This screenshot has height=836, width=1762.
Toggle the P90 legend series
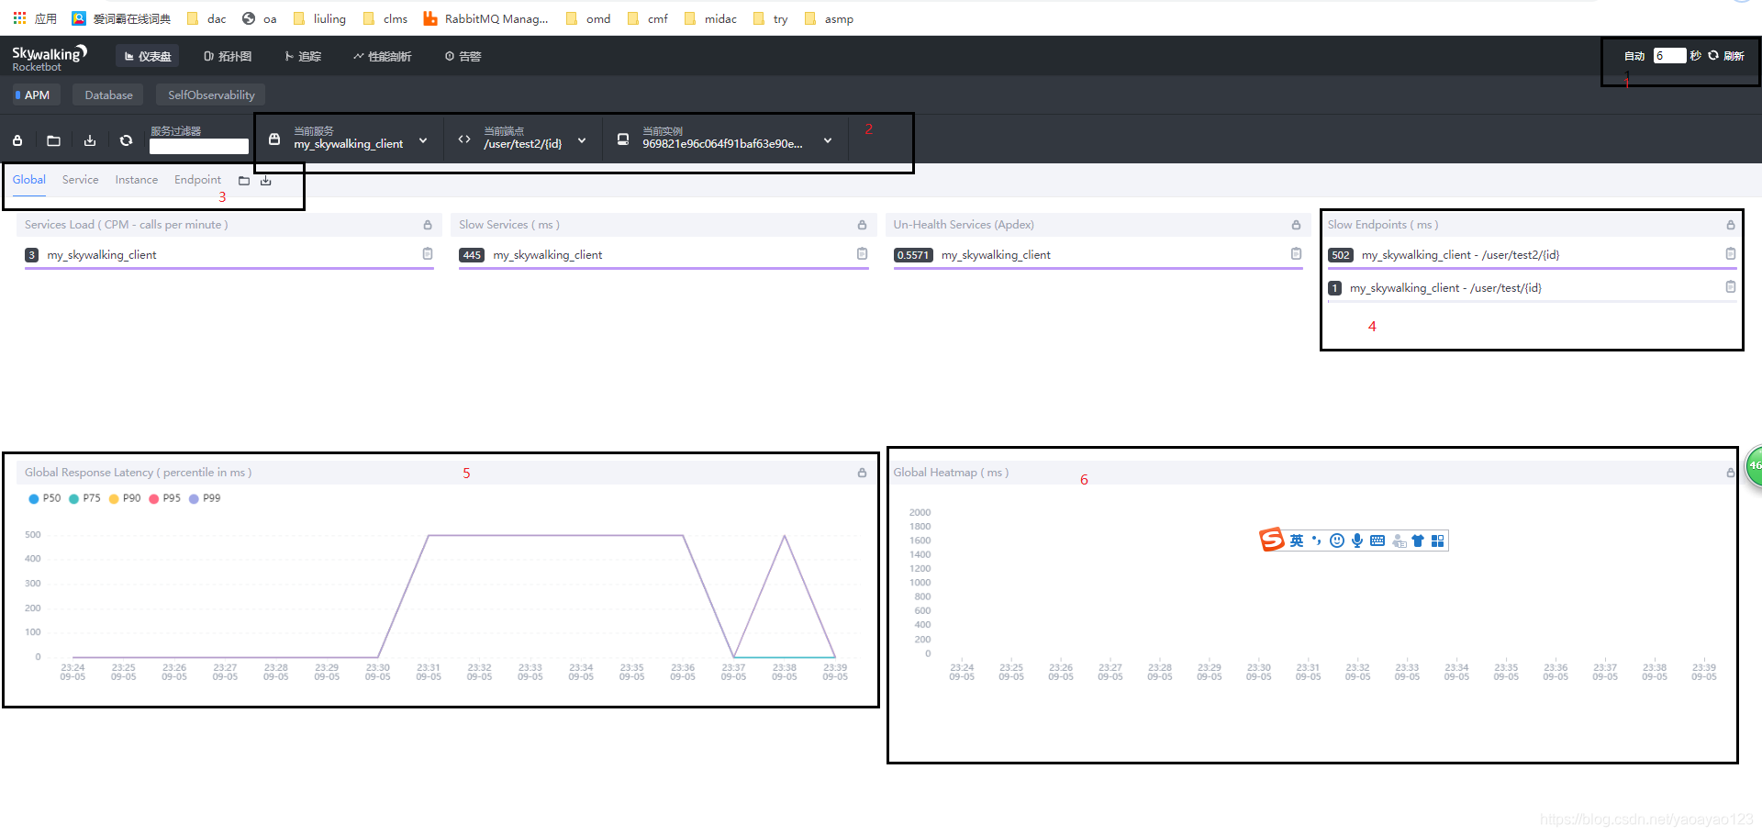coord(125,498)
